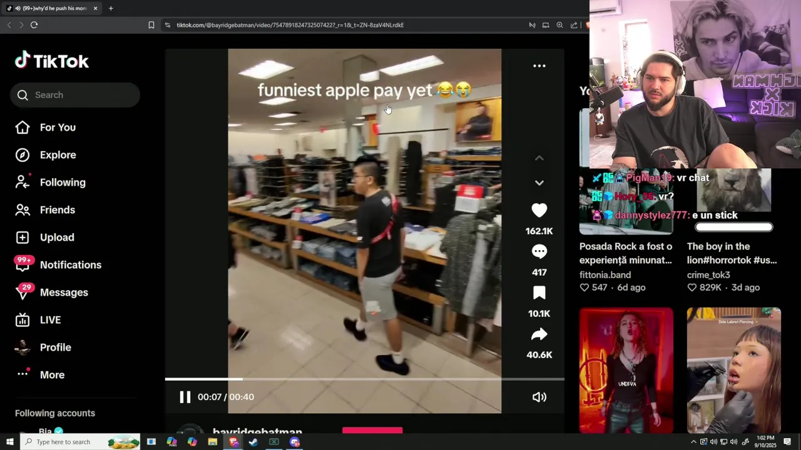Open Steam from the taskbar
Viewport: 801px width, 450px height.
[253, 442]
